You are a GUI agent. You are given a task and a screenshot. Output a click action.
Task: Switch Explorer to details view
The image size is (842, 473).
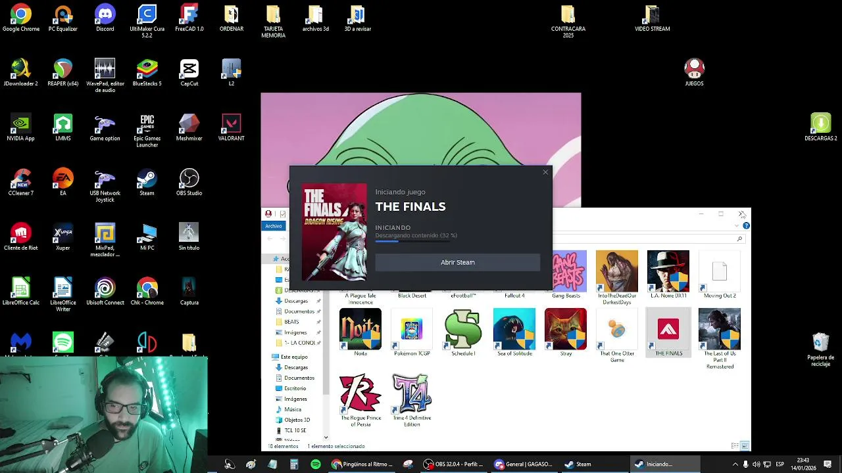coord(735,446)
